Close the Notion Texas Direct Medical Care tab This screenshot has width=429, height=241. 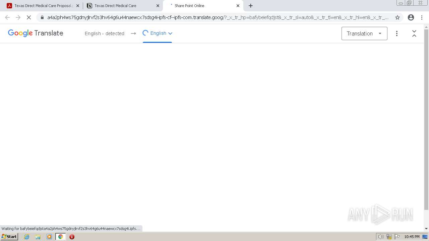tap(158, 6)
